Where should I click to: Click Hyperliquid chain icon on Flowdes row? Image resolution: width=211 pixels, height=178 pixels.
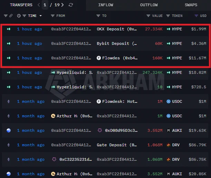click(9, 58)
